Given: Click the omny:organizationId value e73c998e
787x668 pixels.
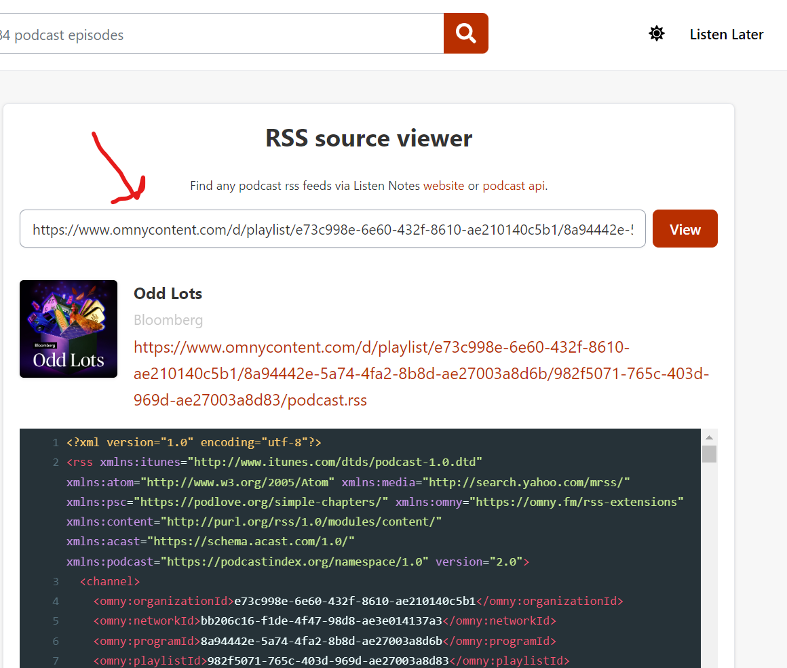Looking at the screenshot, I should 355,602.
